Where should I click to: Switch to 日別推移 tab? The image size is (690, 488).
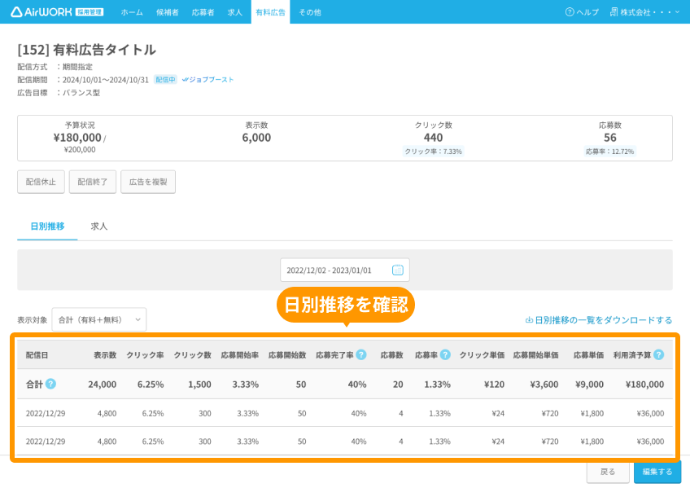pyautogui.click(x=47, y=226)
